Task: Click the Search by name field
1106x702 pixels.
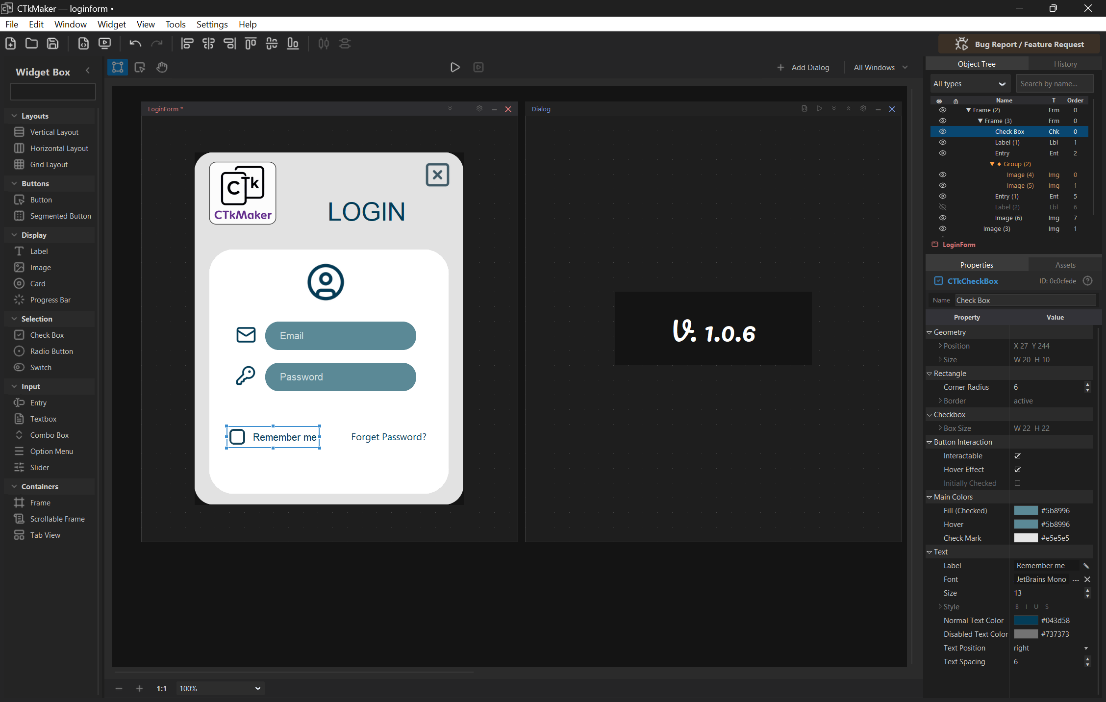Action: click(x=1055, y=84)
